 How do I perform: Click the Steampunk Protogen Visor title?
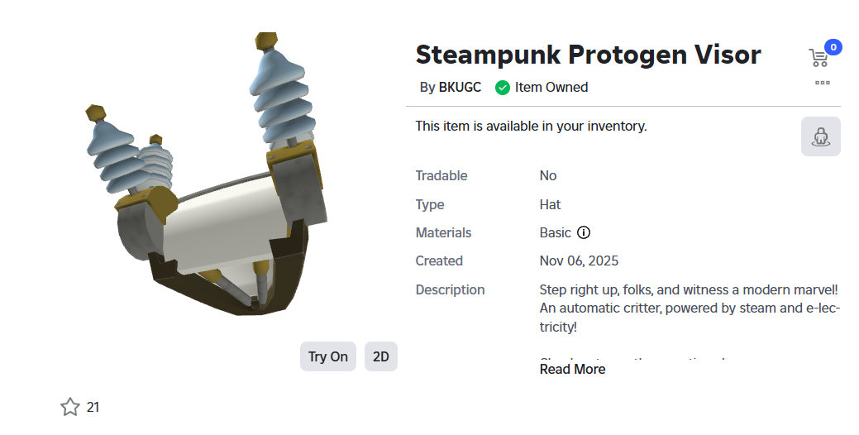coord(588,55)
